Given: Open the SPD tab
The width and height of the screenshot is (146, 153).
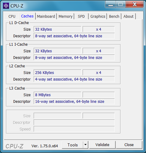Looking at the screenshot, I should 81,16.
